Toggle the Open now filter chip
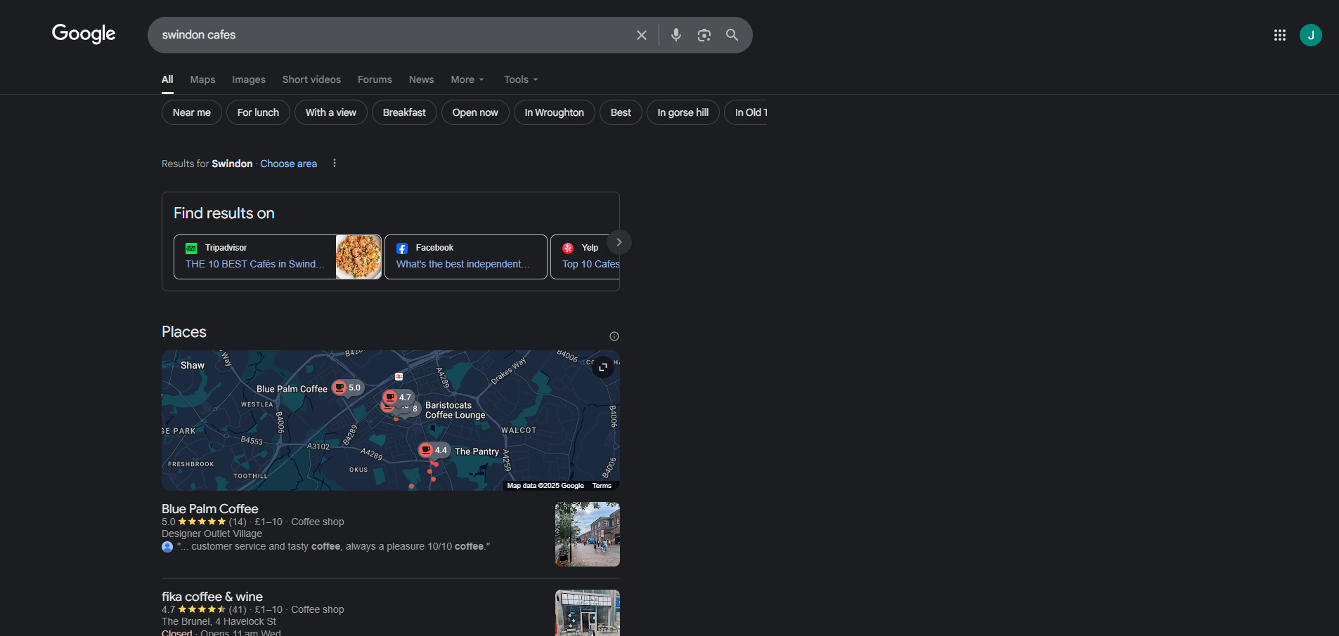Image resolution: width=1339 pixels, height=636 pixels. click(474, 112)
